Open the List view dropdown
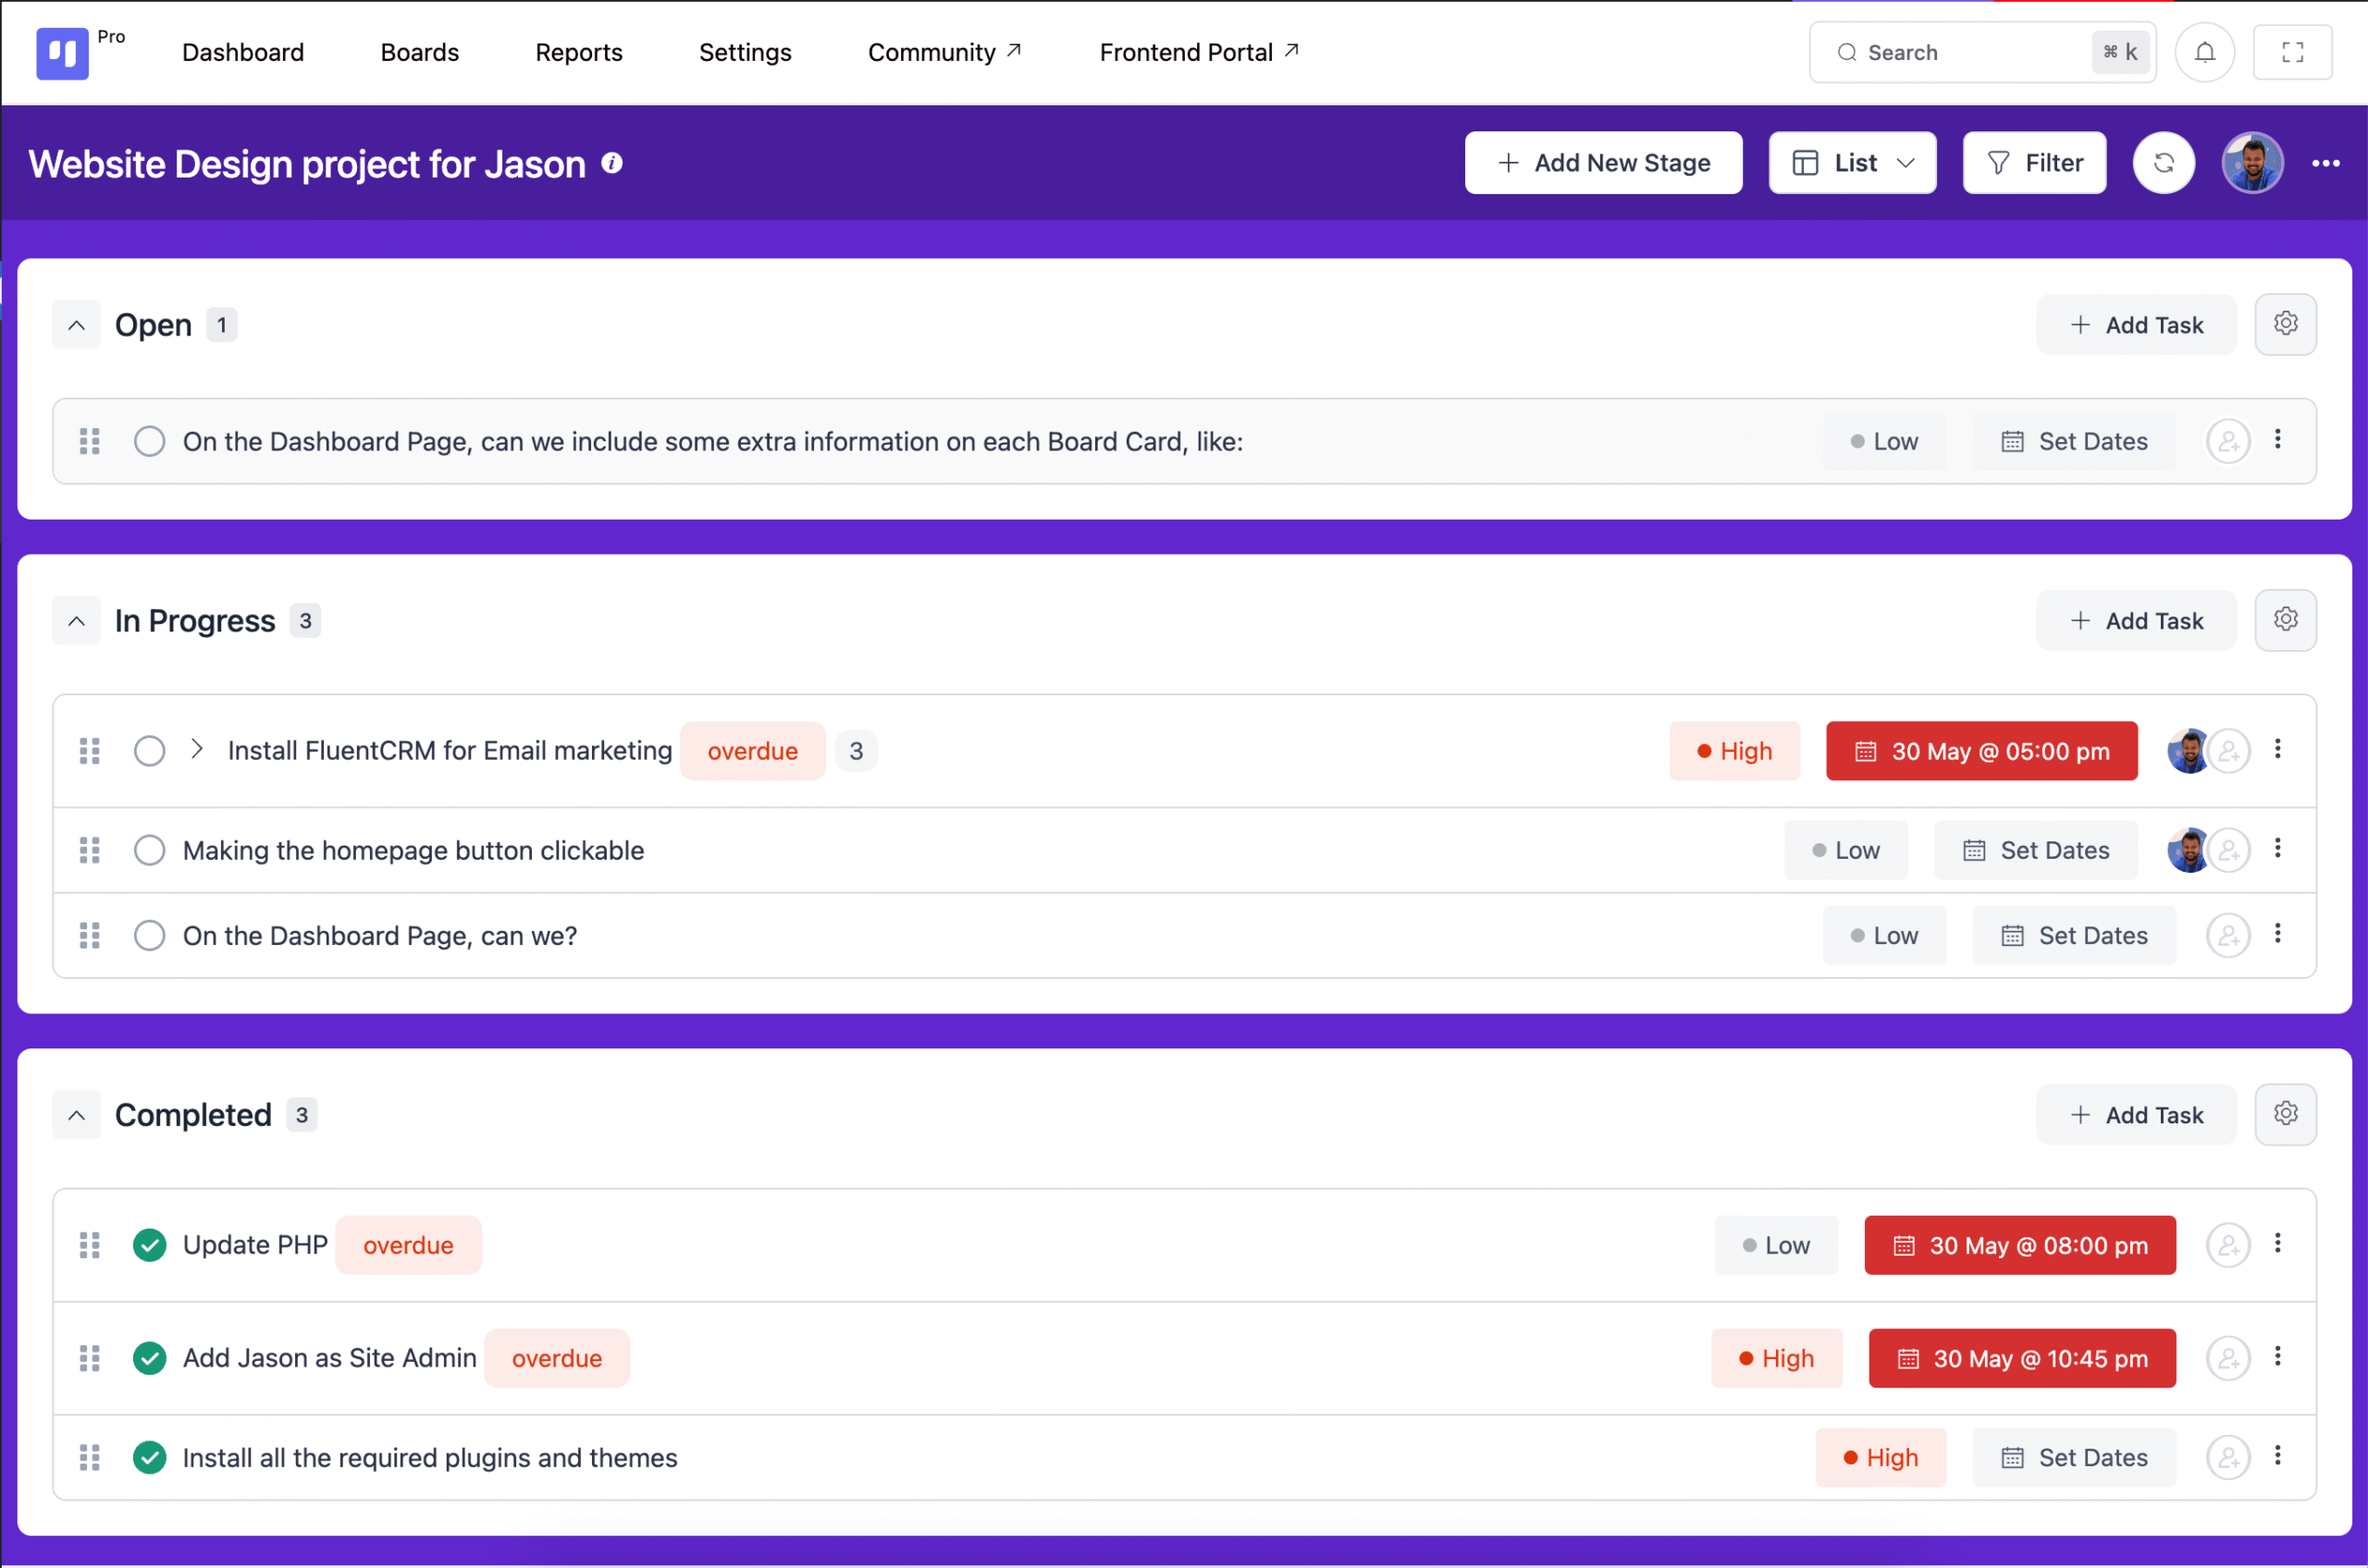Screen dimensions: 2368x1568 (x=1852, y=163)
